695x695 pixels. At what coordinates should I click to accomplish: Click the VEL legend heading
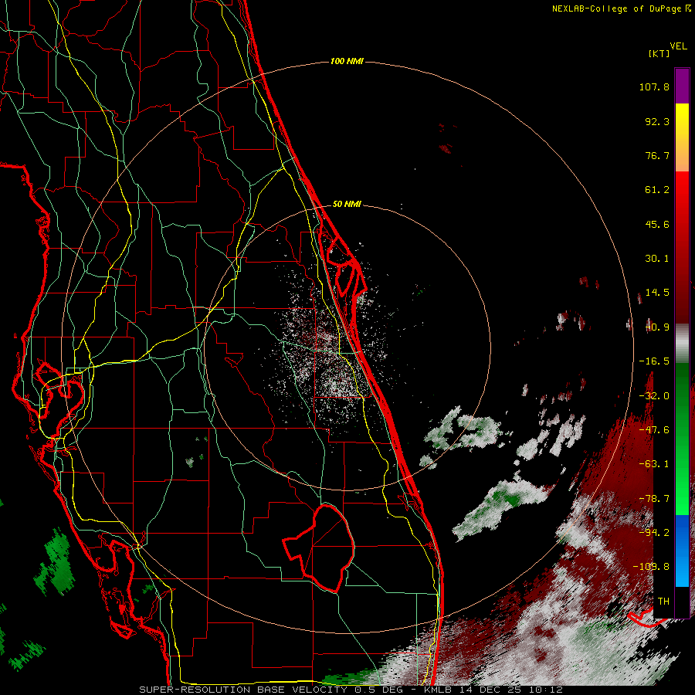[x=678, y=46]
